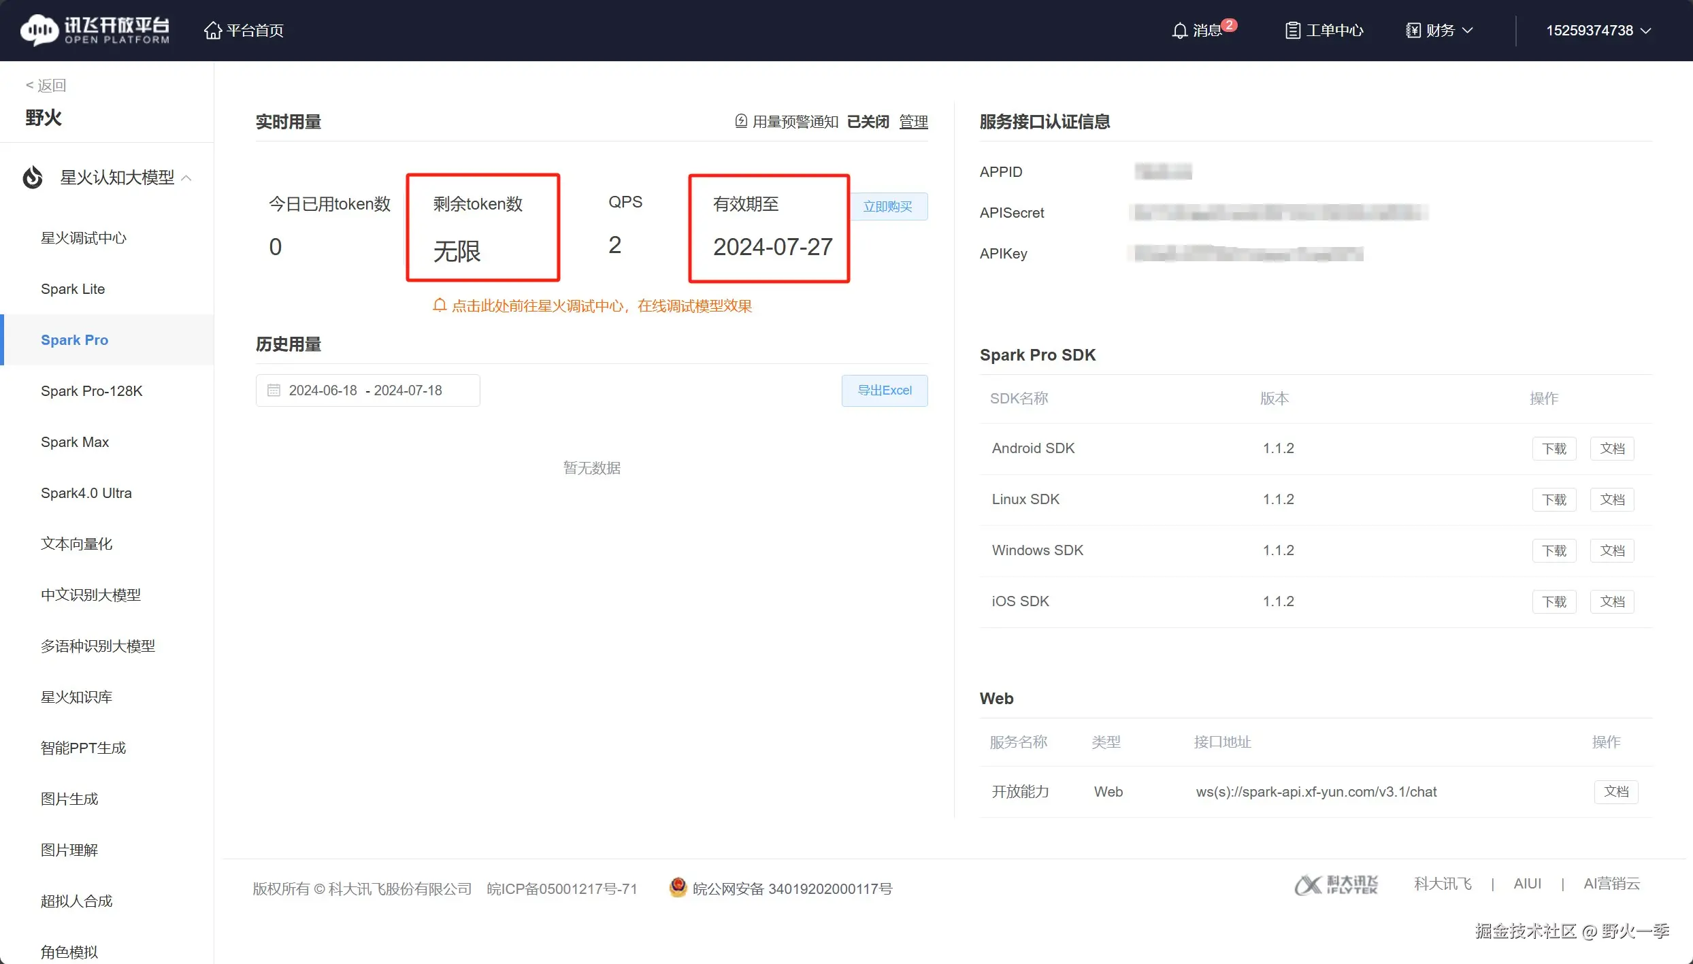Open 多语种识别大模型 in sidebar

pyautogui.click(x=98, y=646)
